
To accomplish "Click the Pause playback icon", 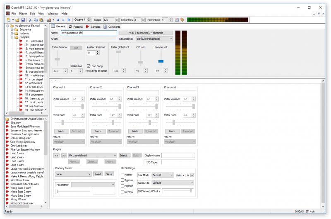I will click(63, 20).
